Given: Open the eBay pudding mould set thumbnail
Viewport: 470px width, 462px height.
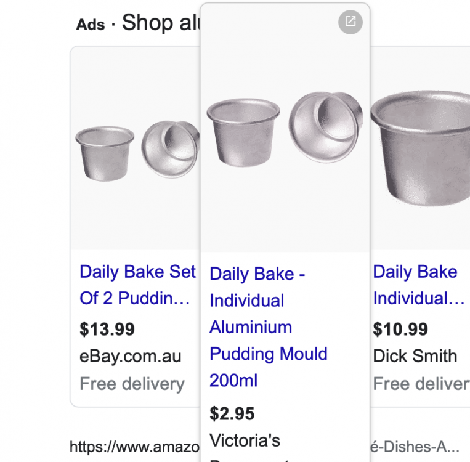Looking at the screenshot, I should (137, 150).
